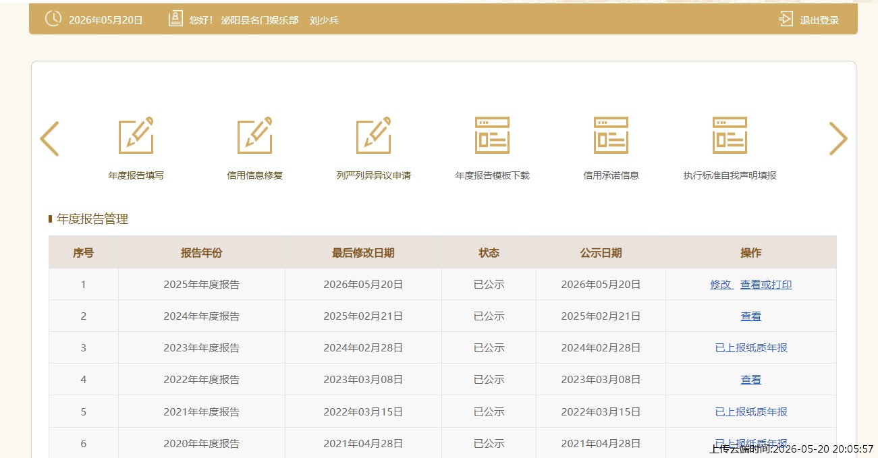
Task: Click the header date 2026年05月20日
Action: [106, 20]
